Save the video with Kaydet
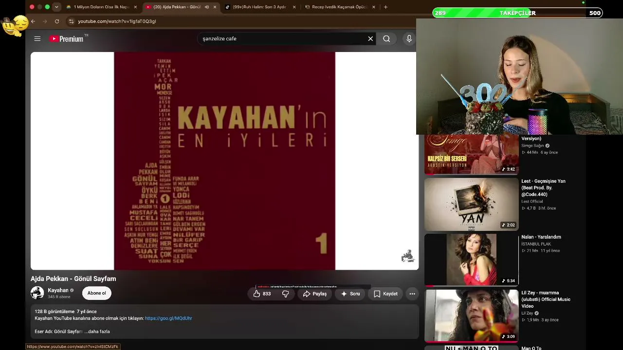Image resolution: width=623 pixels, height=350 pixels. pyautogui.click(x=385, y=294)
